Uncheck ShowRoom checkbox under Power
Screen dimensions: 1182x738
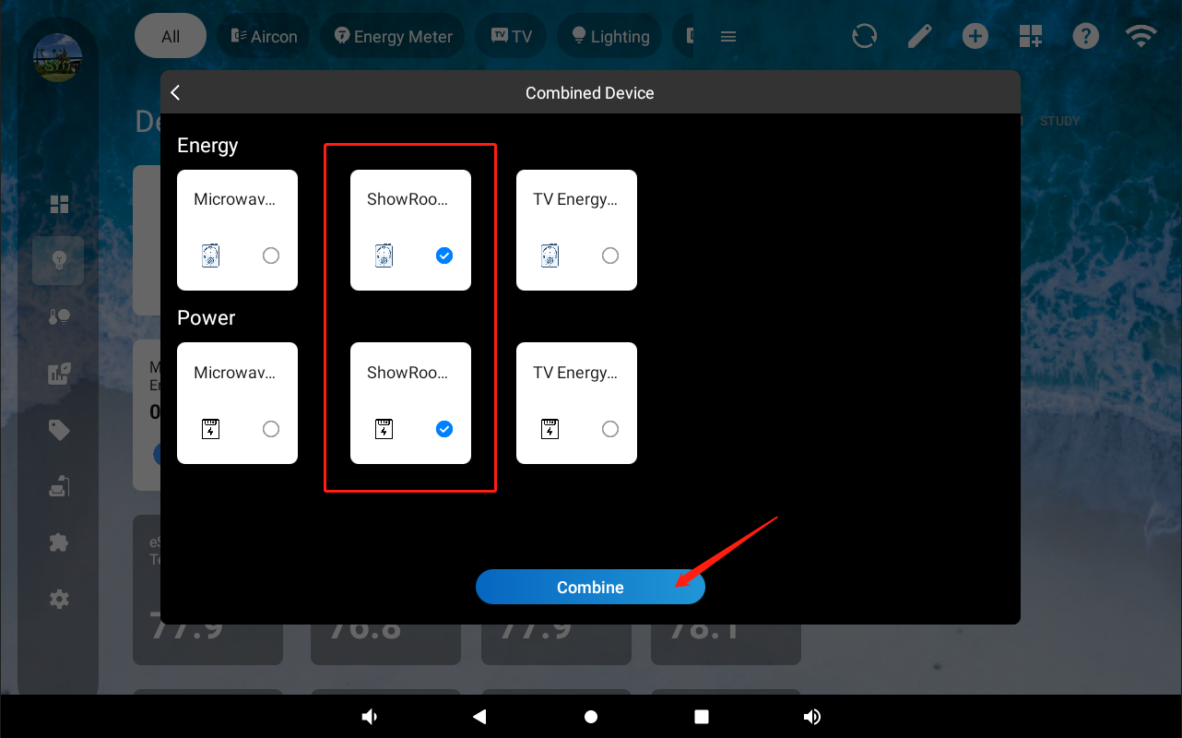[444, 429]
